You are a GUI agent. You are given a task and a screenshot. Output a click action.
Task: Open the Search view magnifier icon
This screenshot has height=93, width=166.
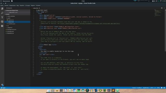click(2, 13)
